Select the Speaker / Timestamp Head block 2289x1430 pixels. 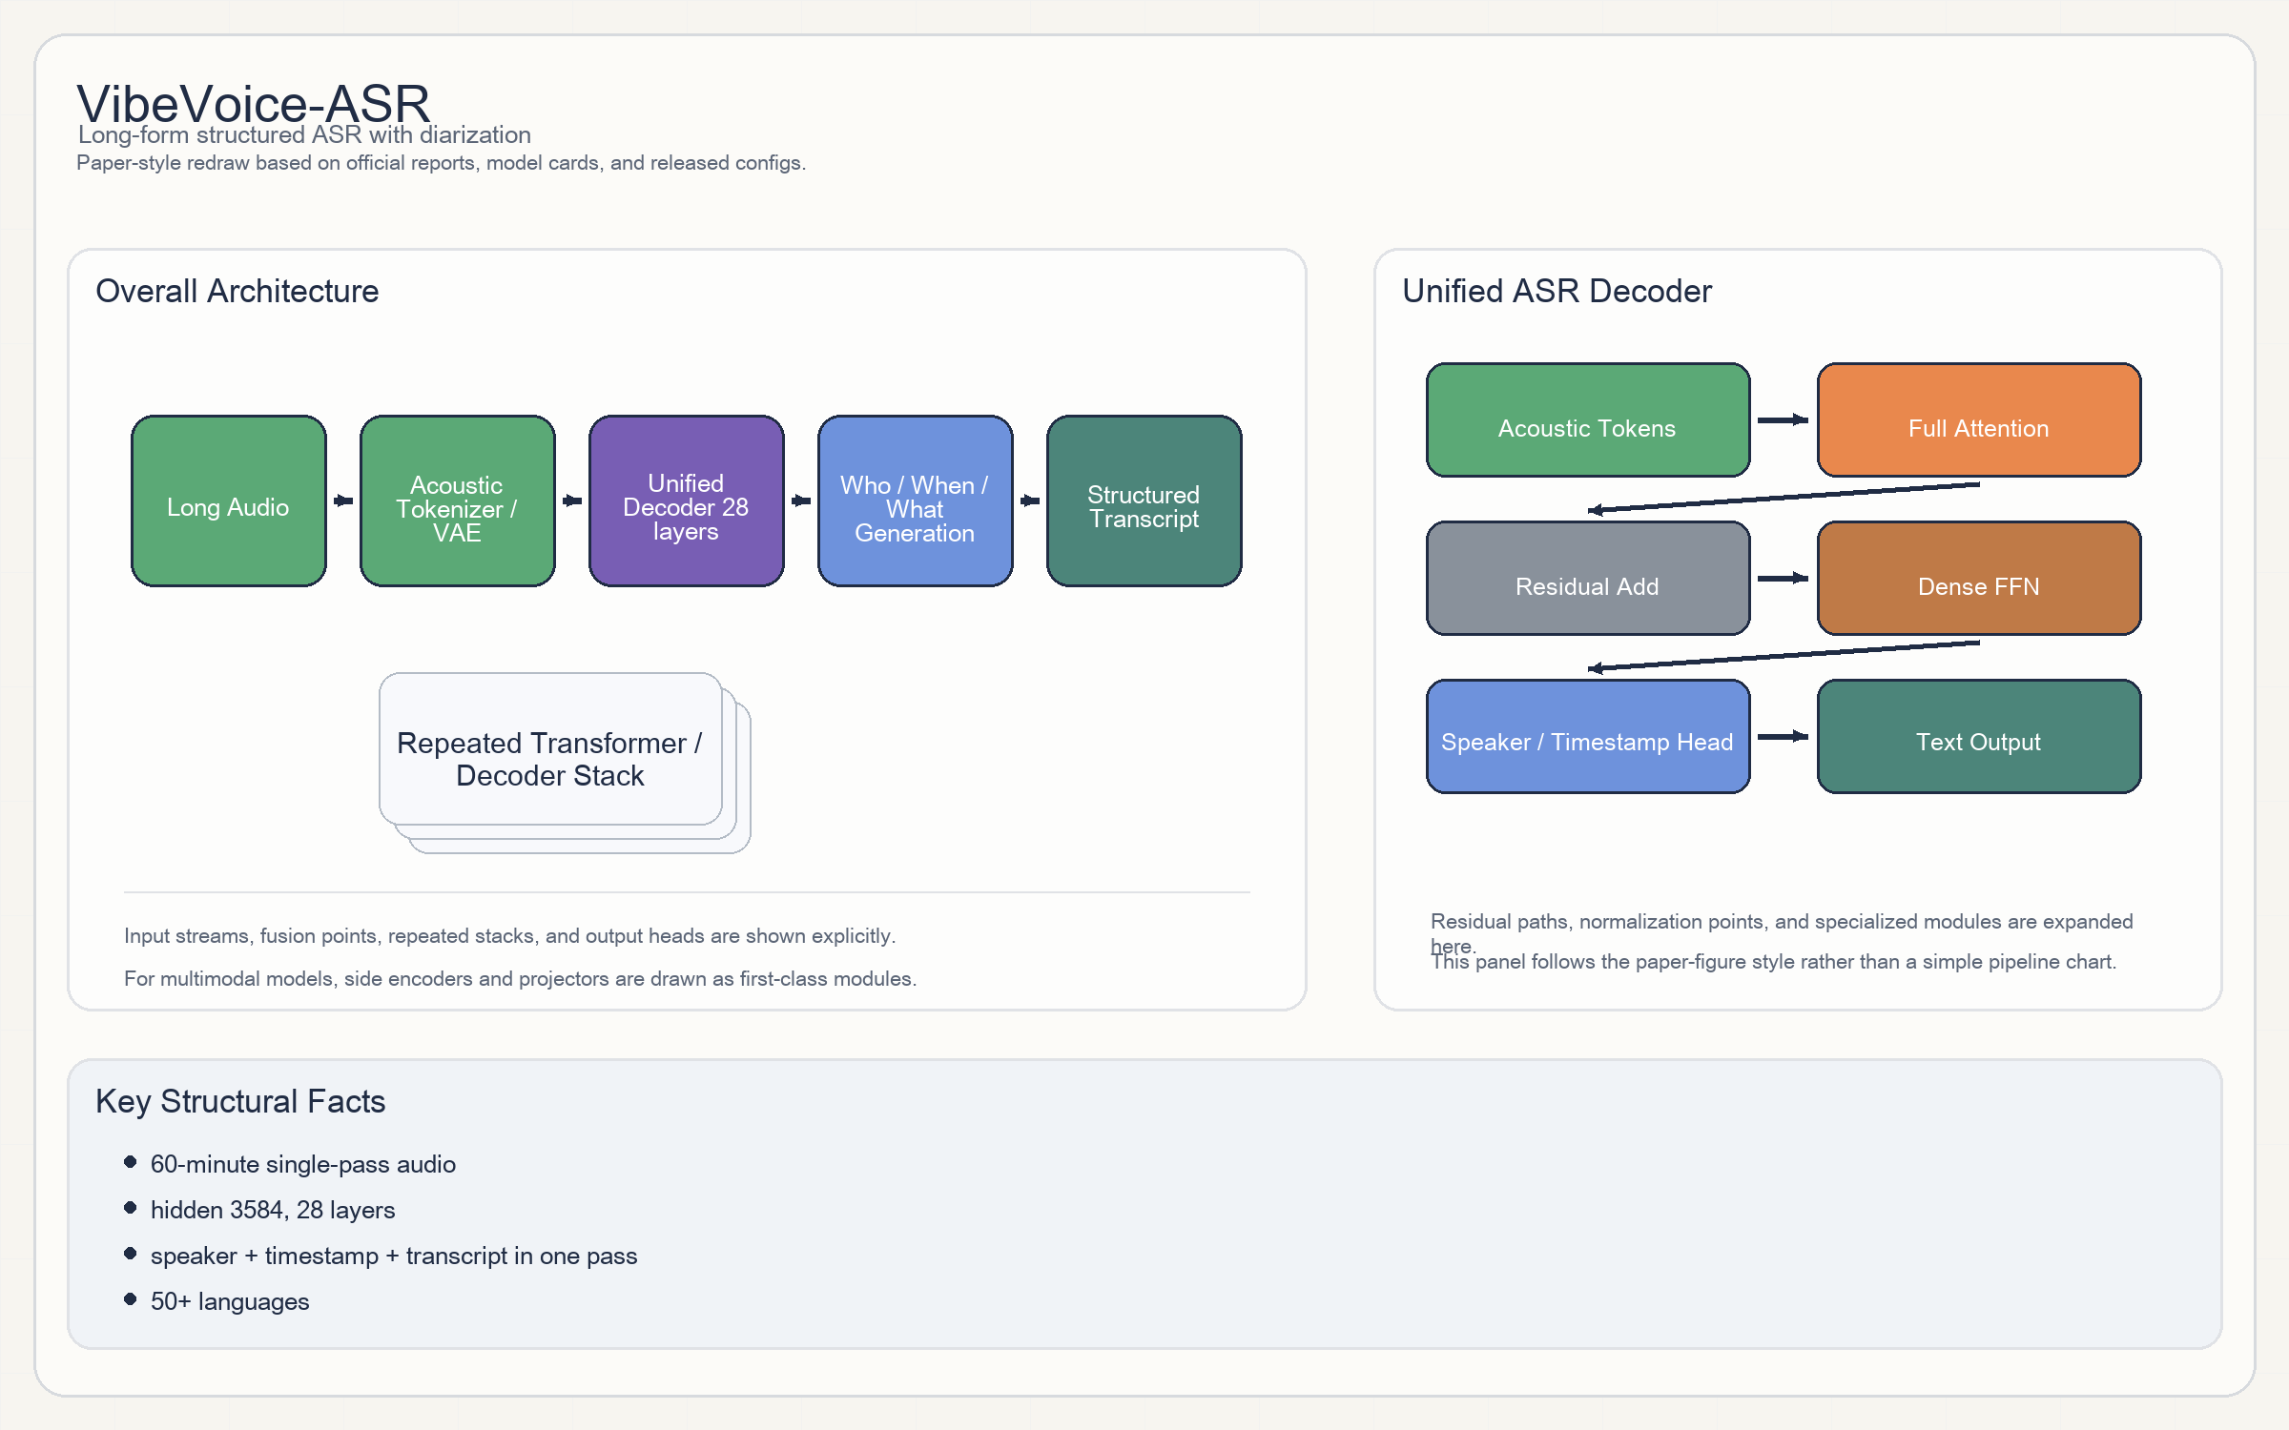pyautogui.click(x=1587, y=736)
